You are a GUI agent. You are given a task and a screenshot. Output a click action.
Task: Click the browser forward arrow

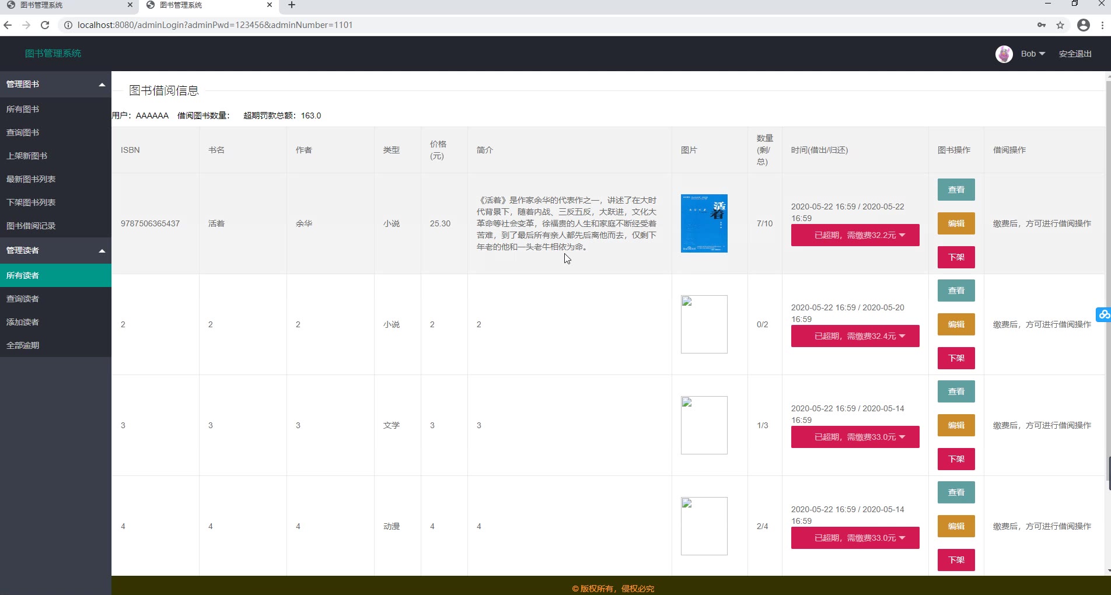tap(26, 25)
